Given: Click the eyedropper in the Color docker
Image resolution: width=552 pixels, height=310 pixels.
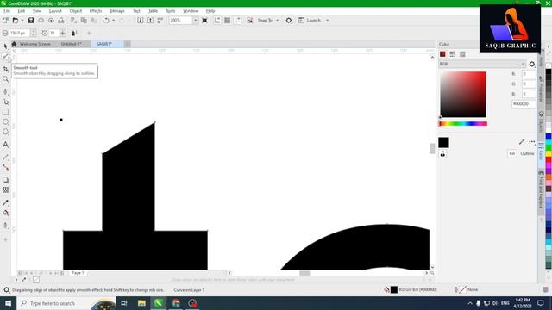Looking at the screenshot, I should (x=522, y=141).
